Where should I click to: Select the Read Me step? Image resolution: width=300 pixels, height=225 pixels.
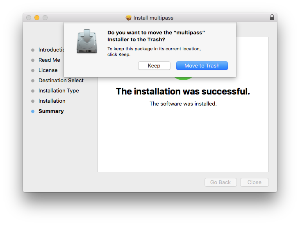coord(49,60)
